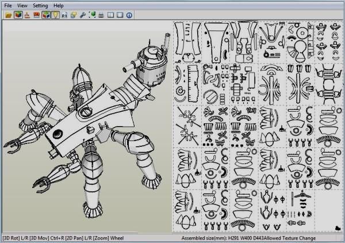Select pattern page with two tall curved panels
Screen dimensions: 345x243
click(x=187, y=42)
